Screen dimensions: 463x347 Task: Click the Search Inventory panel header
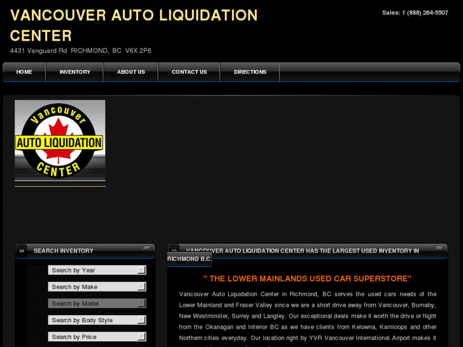[85, 251]
